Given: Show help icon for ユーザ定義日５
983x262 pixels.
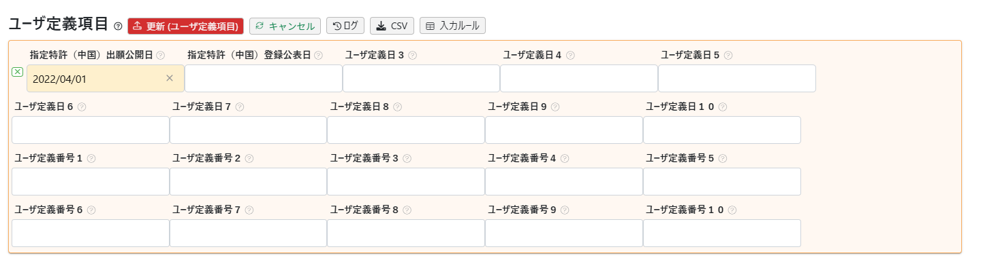Looking at the screenshot, I should pos(728,56).
